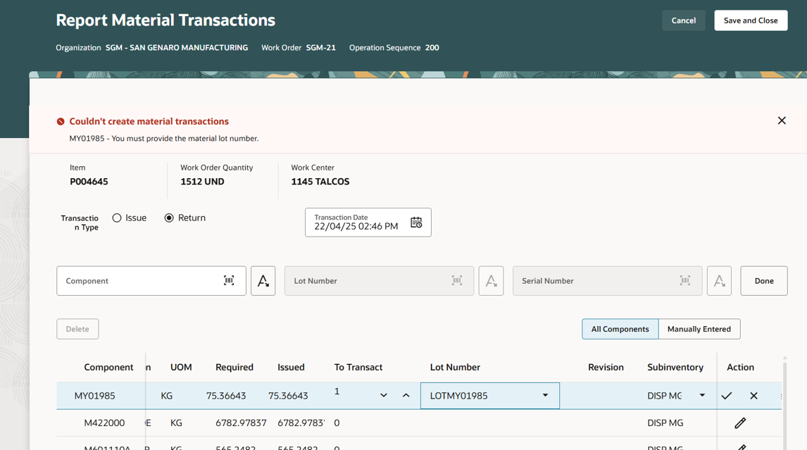Switch to Manually Entered components view
Viewport: 807px width, 450px height.
click(699, 329)
